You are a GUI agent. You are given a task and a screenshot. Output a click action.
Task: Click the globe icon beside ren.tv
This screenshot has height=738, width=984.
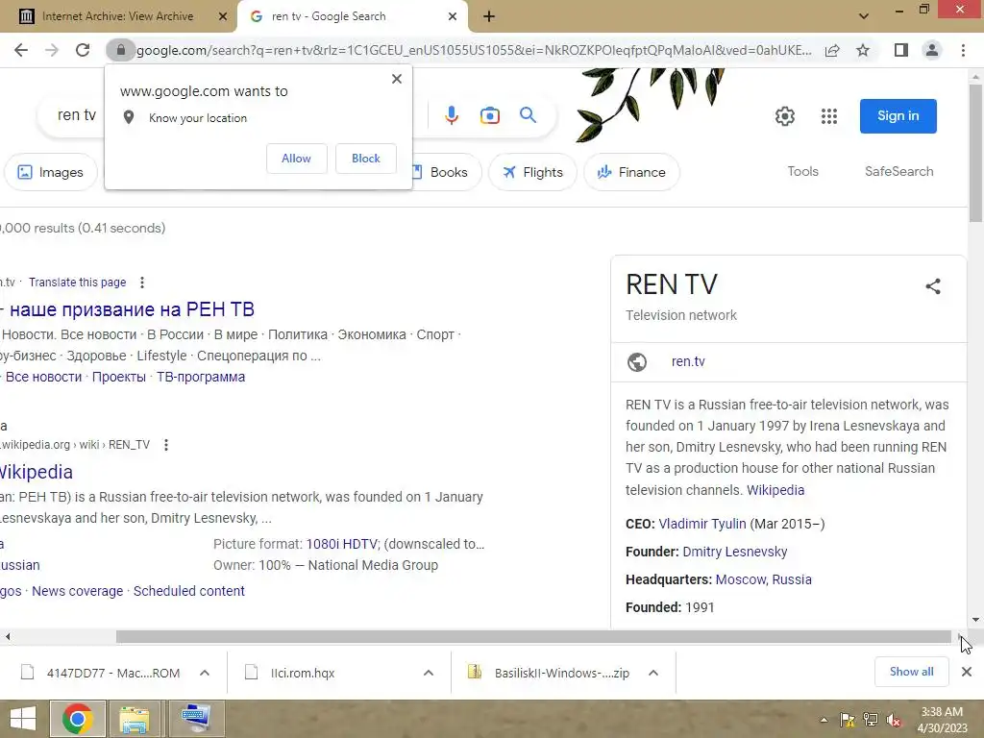click(x=637, y=362)
